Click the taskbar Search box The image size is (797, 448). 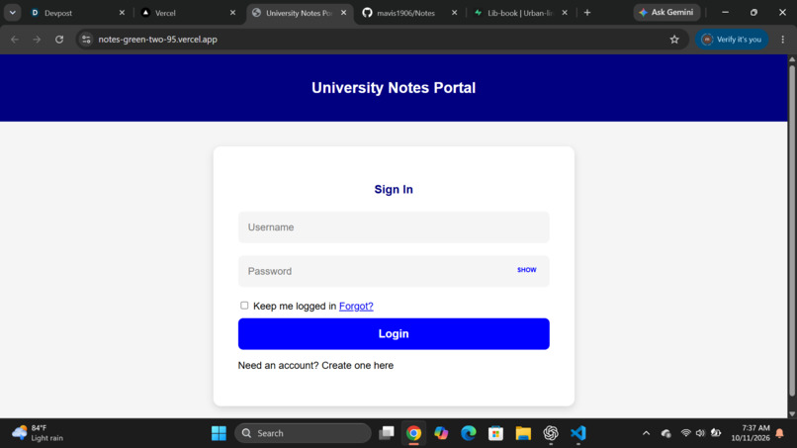coord(303,433)
